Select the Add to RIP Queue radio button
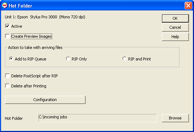Viewport: 194px width, 132px height. (11, 59)
